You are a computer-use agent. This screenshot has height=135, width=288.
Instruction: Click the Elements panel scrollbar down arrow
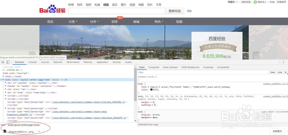(135, 121)
